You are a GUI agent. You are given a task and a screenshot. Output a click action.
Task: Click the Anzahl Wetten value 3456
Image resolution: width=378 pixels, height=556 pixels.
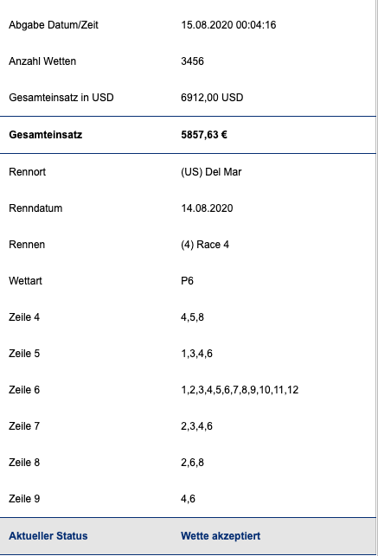(192, 61)
